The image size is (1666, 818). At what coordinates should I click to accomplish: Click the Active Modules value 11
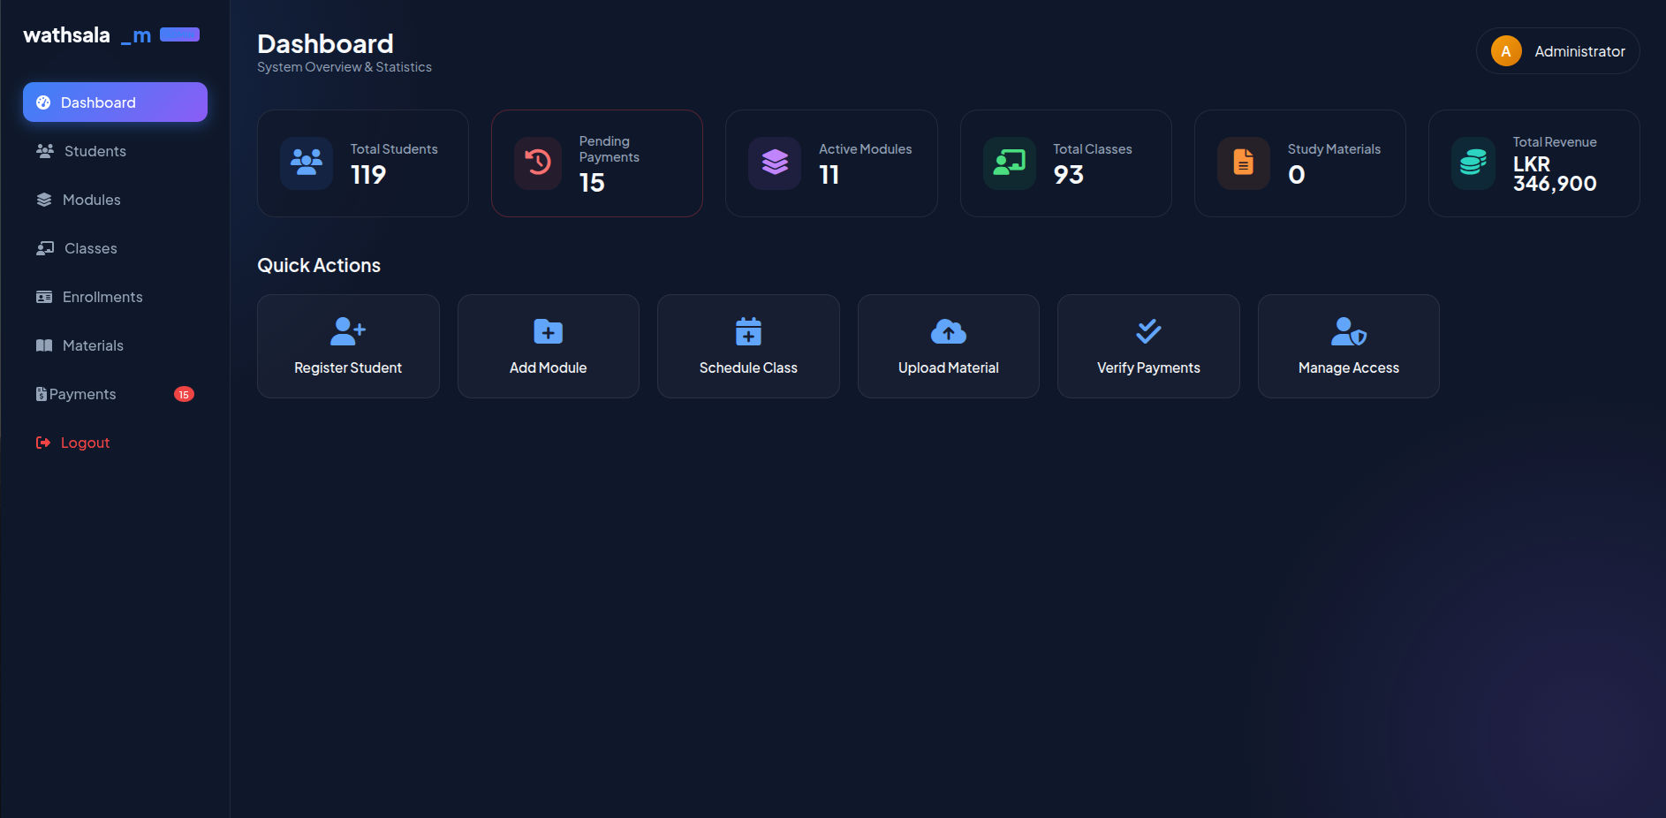point(829,175)
